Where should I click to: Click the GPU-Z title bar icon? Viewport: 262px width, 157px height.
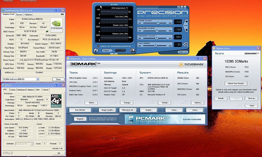pos(3,10)
